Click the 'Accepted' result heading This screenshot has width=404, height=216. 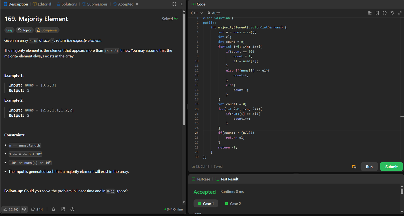coord(205,192)
